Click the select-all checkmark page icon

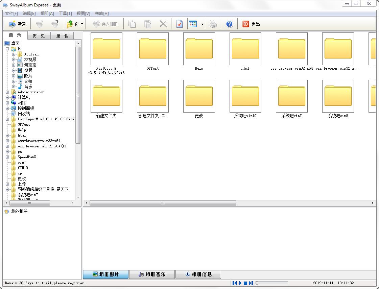coord(180,24)
